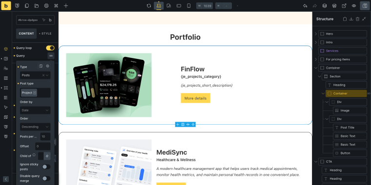The width and height of the screenshot is (371, 185).
Task: Select the mobile portrait breakpoint icon
Action: coord(189,6)
